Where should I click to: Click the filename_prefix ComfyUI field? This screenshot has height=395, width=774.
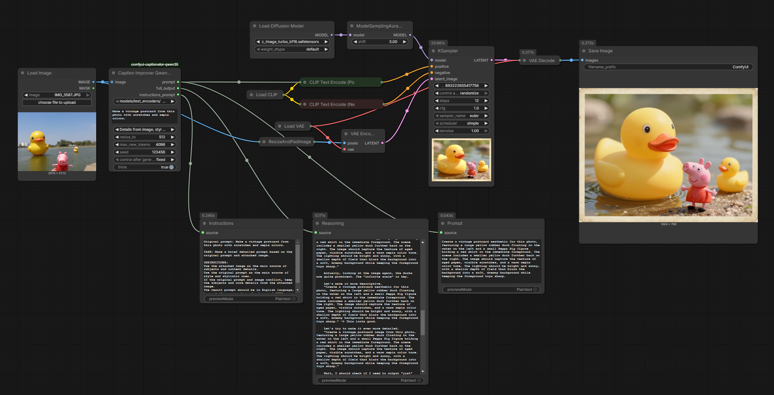668,67
